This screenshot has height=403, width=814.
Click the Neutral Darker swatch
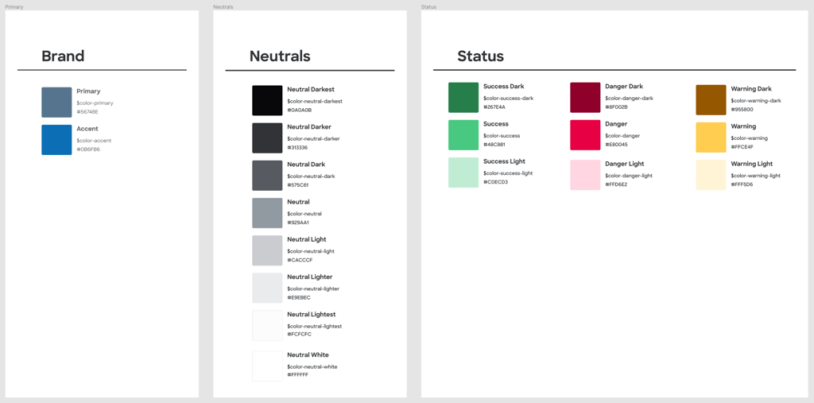pos(267,138)
